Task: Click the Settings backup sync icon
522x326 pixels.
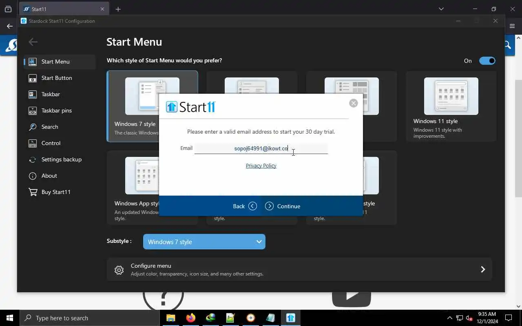Action: tap(33, 159)
